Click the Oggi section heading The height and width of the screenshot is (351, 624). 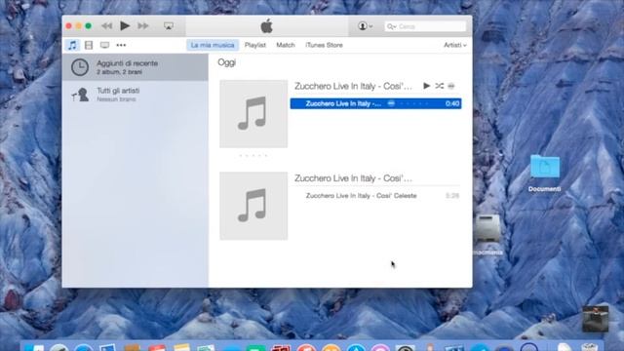(227, 62)
